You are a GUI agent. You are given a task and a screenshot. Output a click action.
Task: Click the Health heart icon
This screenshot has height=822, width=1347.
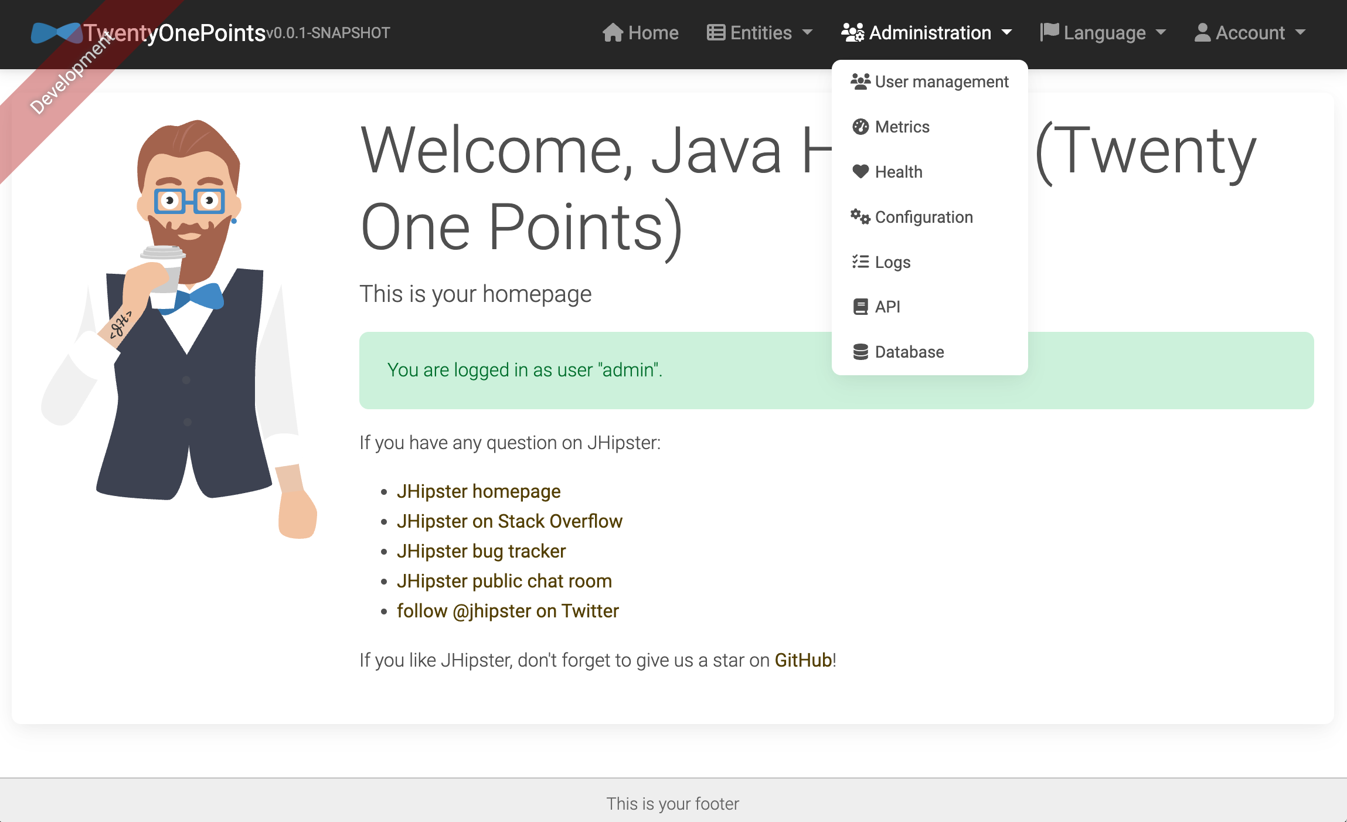pyautogui.click(x=860, y=172)
